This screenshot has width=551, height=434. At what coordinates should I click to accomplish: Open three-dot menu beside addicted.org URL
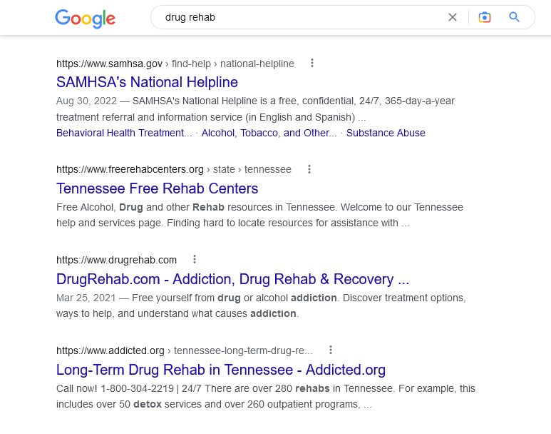click(x=330, y=350)
